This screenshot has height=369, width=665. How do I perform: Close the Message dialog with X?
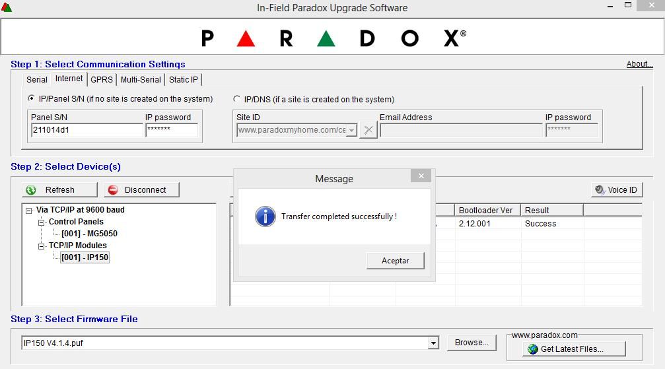[x=421, y=176]
